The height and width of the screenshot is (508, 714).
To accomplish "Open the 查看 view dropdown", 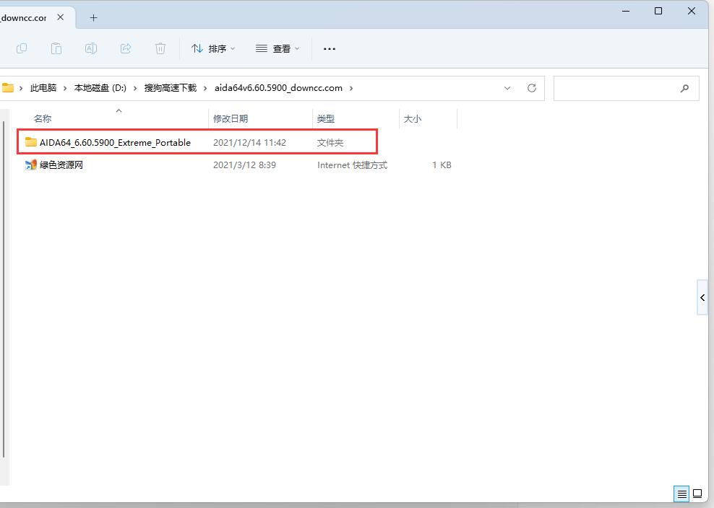I will [278, 48].
